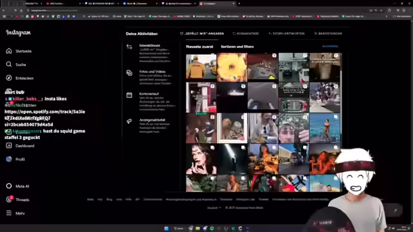The height and width of the screenshot is (232, 413).
Task: Open the liked post with yellow-jacket worker
Action: pyautogui.click(x=201, y=67)
